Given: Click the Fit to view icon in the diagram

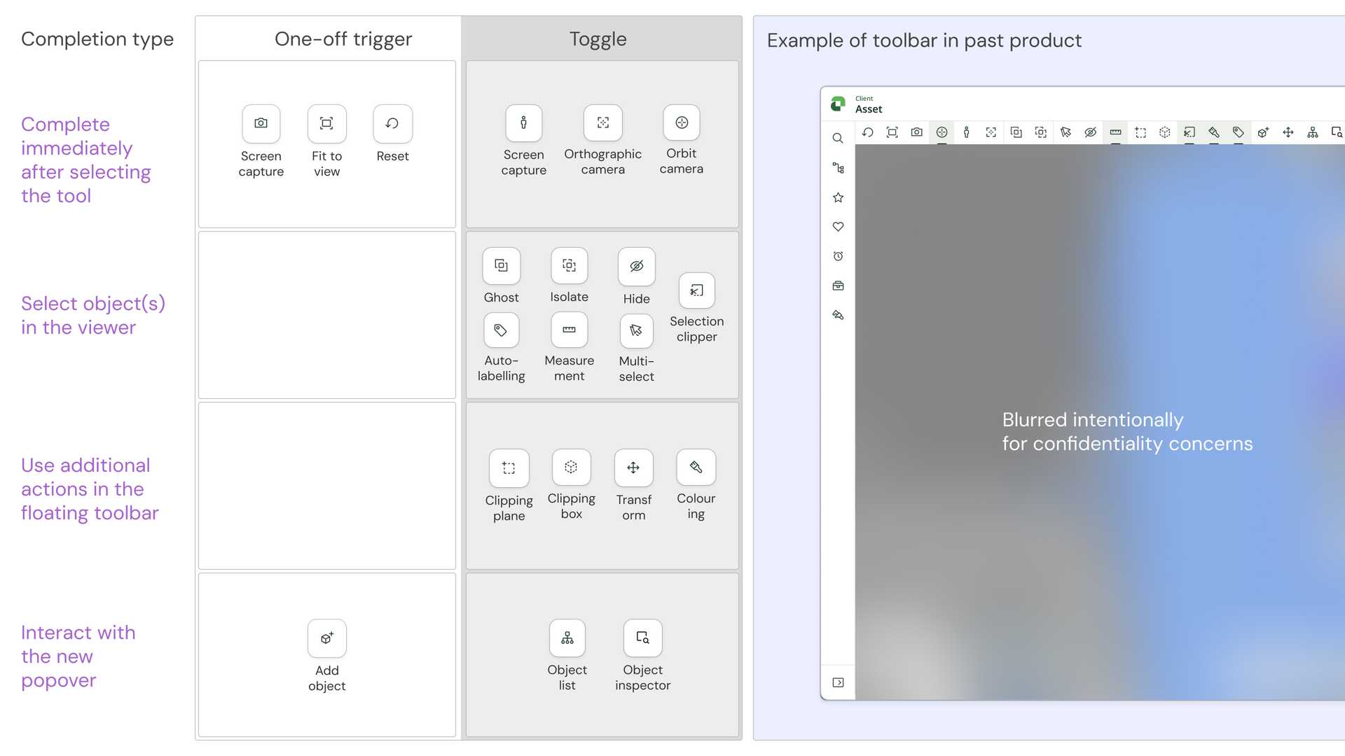Looking at the screenshot, I should (x=326, y=123).
